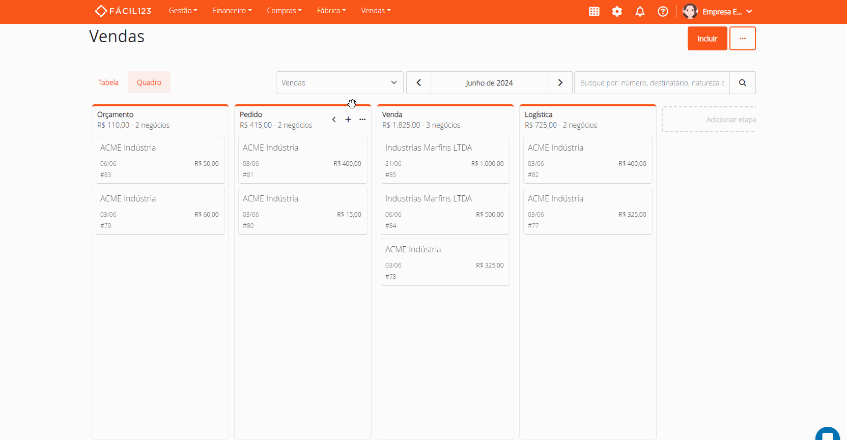847x440 pixels.
Task: Go to previous month
Action: click(418, 83)
